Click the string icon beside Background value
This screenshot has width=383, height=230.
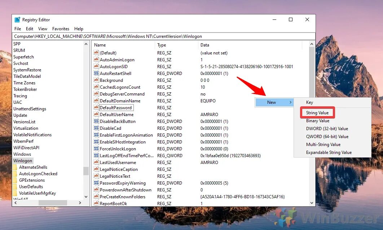[96, 80]
